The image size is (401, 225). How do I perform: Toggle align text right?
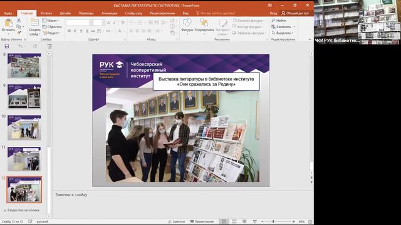[x=143, y=31]
